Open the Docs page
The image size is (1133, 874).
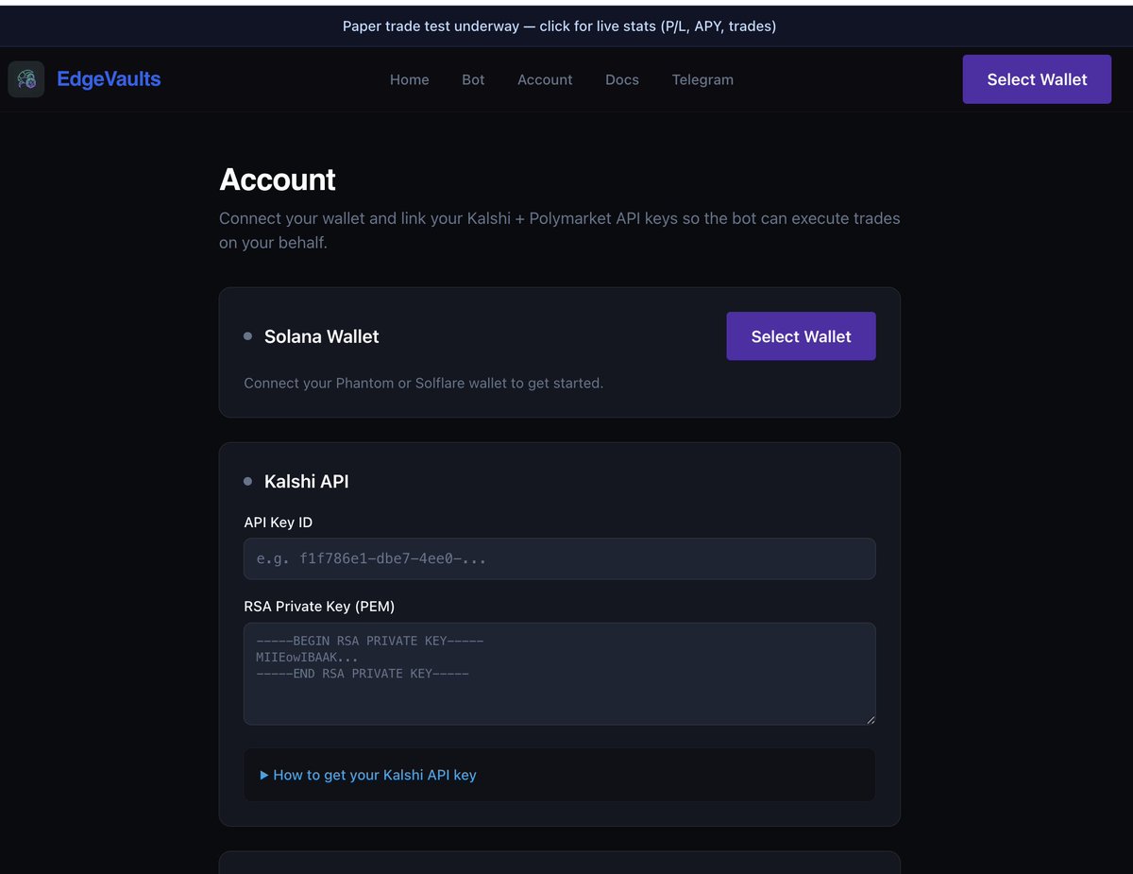coord(622,79)
